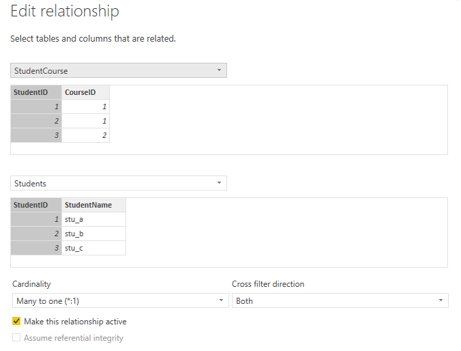Click CourseID value 2 in StudentCourse table
461x351 pixels.
click(85, 135)
